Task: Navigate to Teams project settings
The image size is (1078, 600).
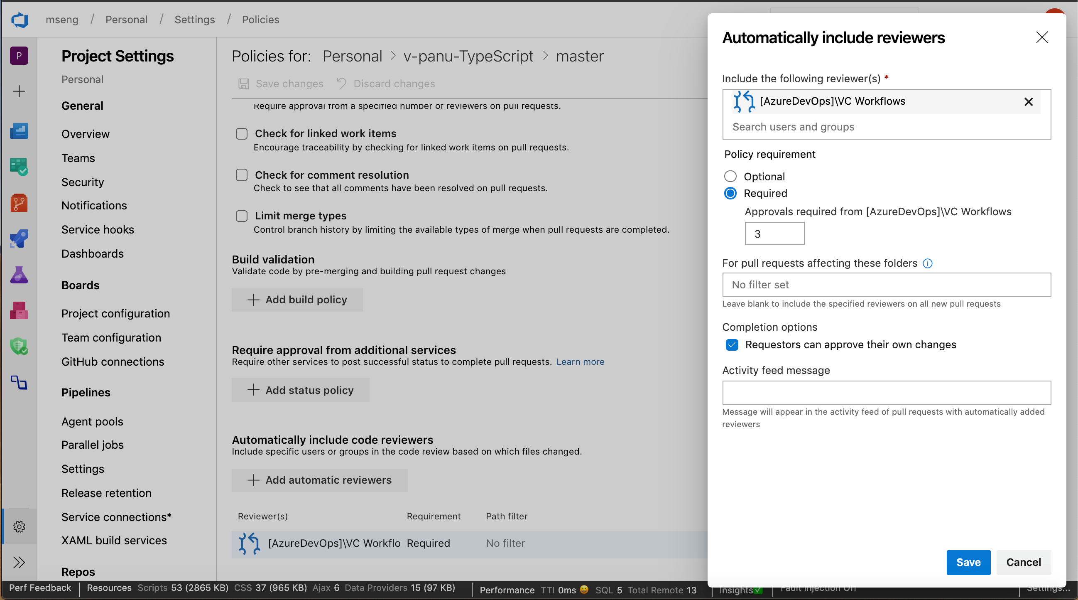Action: (78, 157)
